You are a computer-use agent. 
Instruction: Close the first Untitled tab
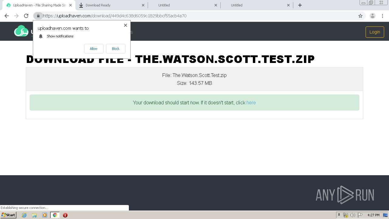(x=216, y=5)
